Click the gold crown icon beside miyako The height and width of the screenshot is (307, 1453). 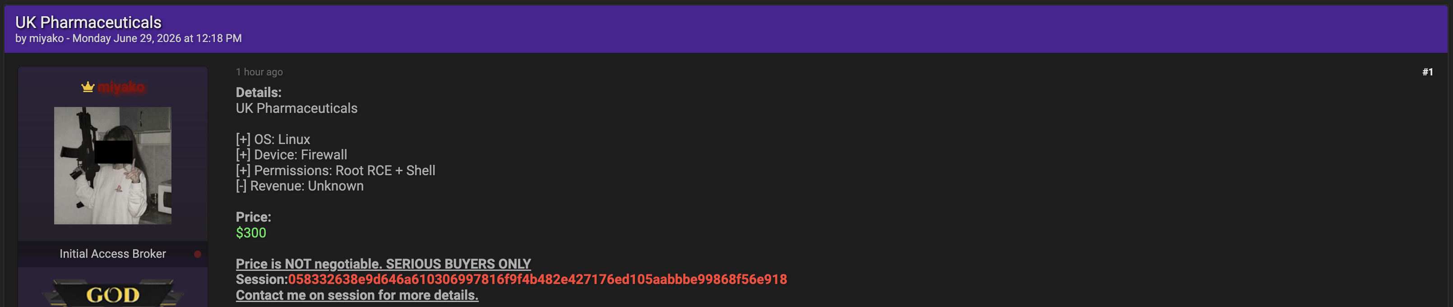click(88, 87)
